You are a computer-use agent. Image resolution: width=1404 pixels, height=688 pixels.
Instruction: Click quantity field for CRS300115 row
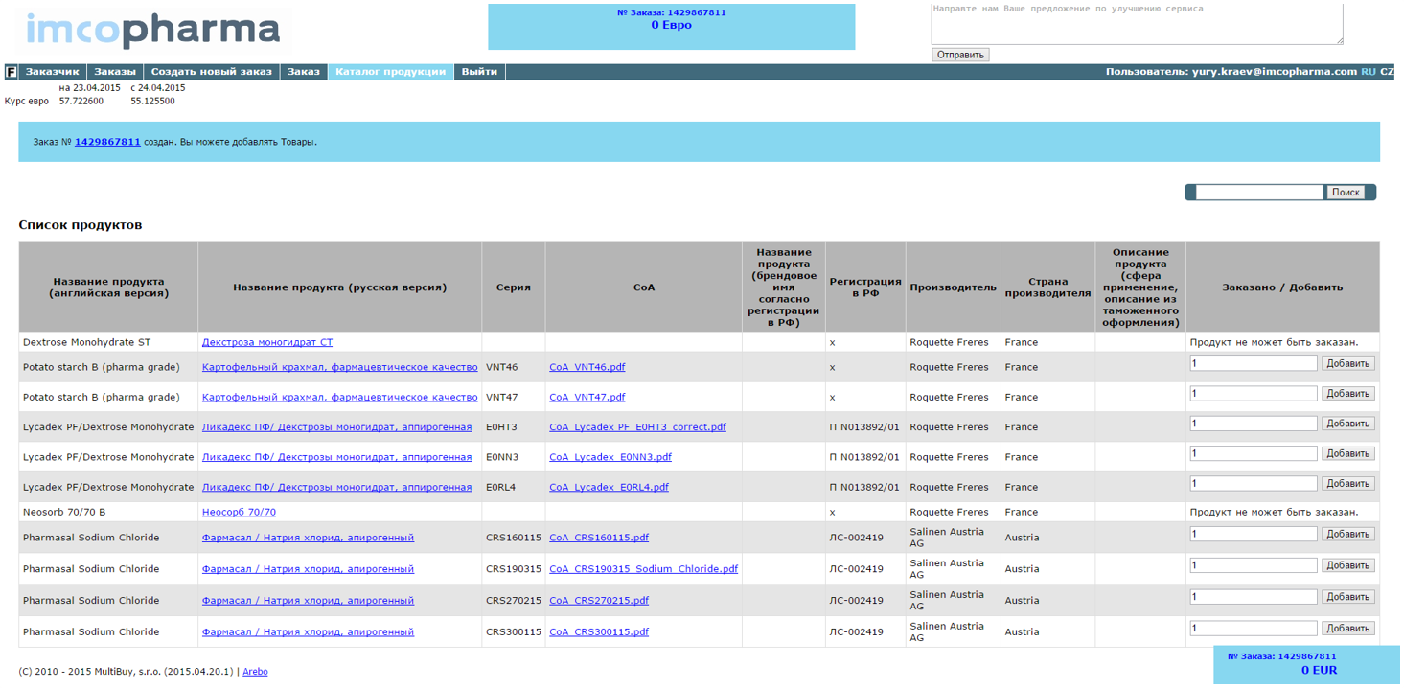pos(1254,629)
